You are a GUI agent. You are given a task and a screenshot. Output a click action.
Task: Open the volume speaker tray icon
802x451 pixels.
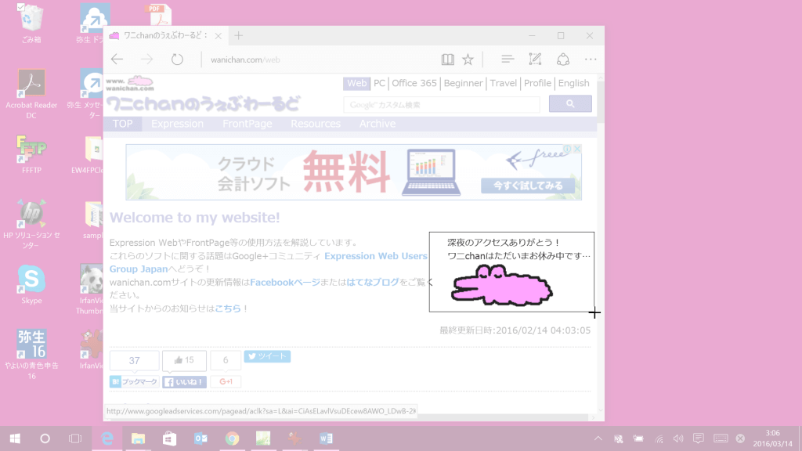(x=678, y=438)
